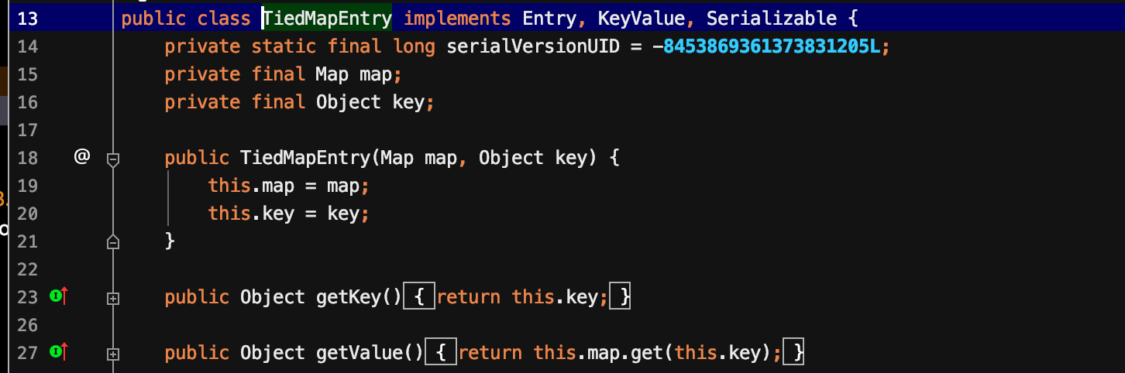Expand the folded getValue method in gutter
1125x373 pixels.
coord(113,354)
